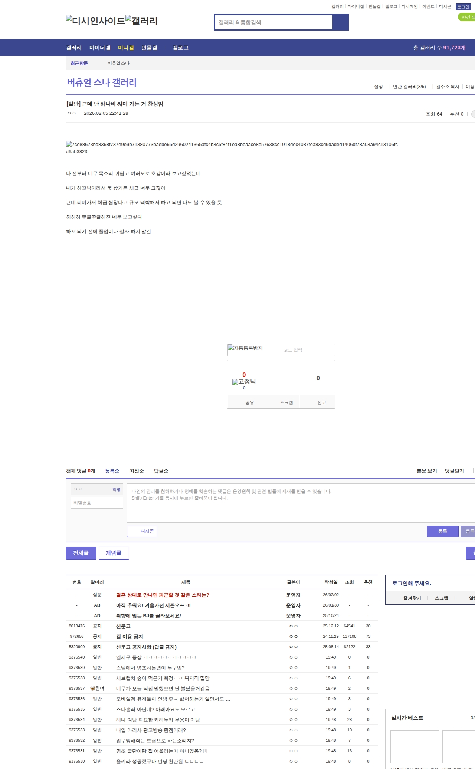This screenshot has width=475, height=769.
Task: Open the 갤 이용 공지 post
Action: pos(130,636)
